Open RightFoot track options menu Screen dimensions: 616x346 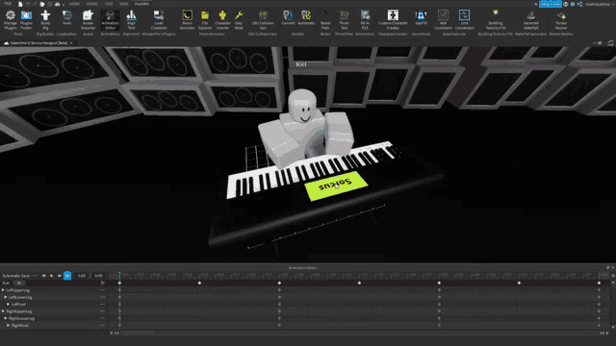pyautogui.click(x=103, y=326)
